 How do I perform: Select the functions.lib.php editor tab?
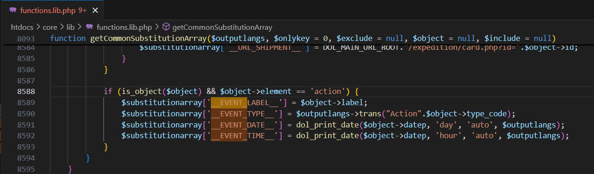pos(52,10)
